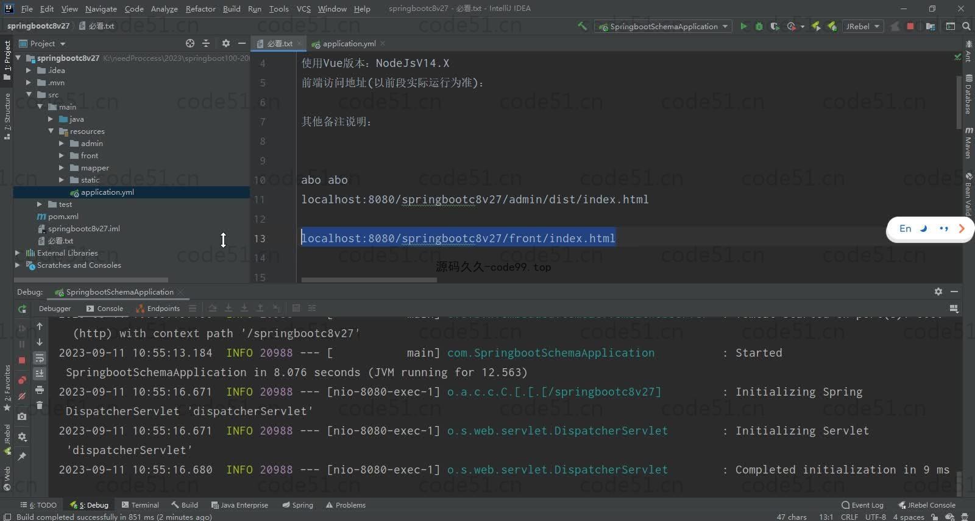Toggle soft-wrap in console
The height and width of the screenshot is (521, 975).
pos(40,358)
